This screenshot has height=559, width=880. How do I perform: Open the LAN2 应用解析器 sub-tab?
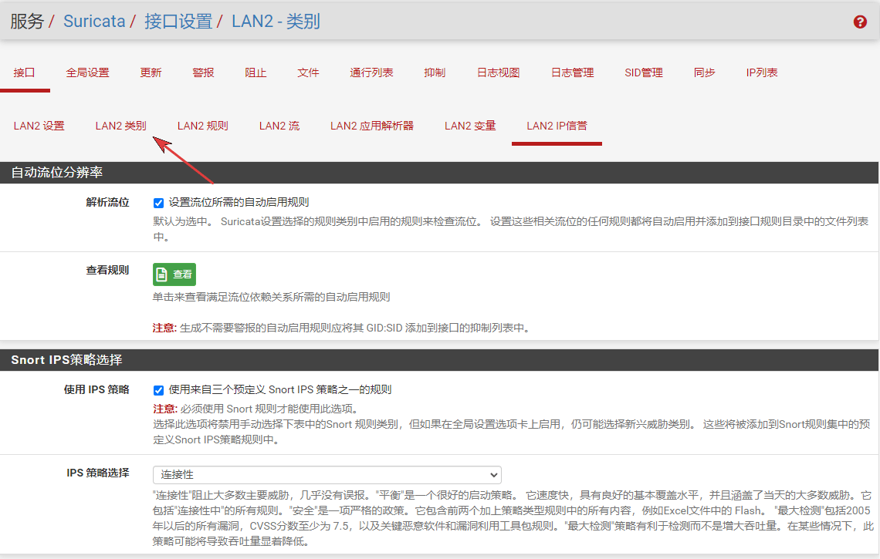coord(371,126)
